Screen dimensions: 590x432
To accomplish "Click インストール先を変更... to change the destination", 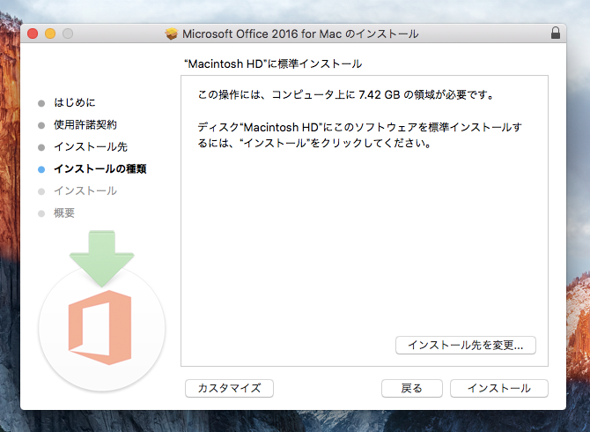I will [x=466, y=345].
